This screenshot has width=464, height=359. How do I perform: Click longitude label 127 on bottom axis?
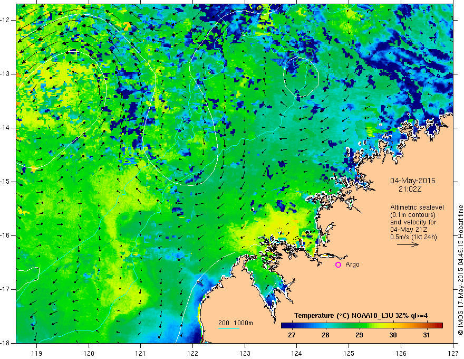pos(453,353)
